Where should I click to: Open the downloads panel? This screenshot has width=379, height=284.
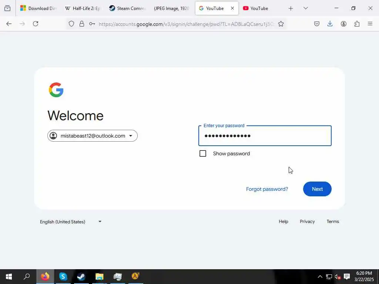pos(330,24)
